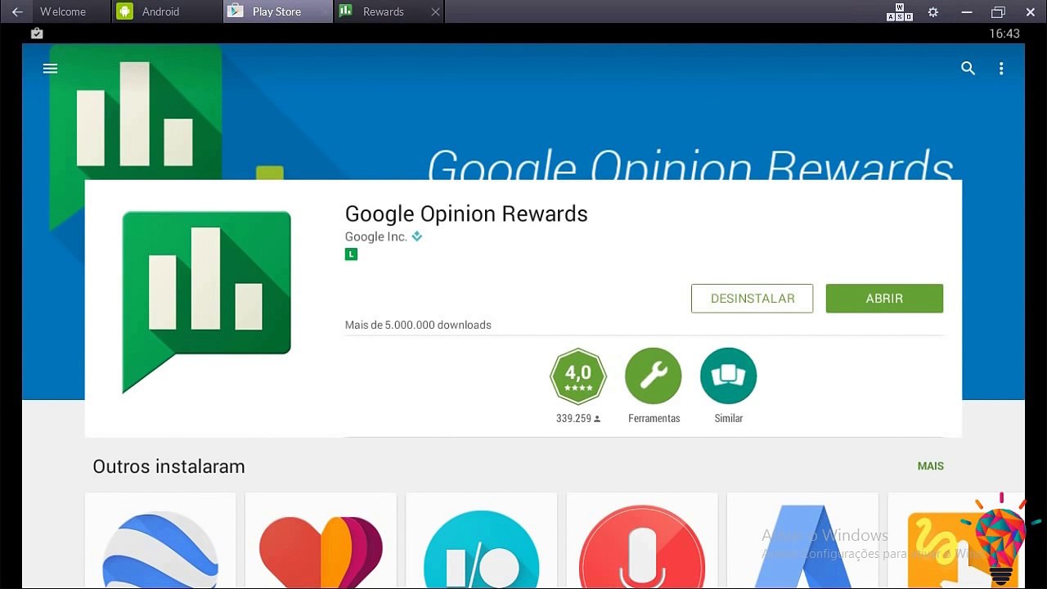The width and height of the screenshot is (1047, 589).
Task: Click 'Mais de 5.000.000 downloads' text
Action: [x=418, y=325]
